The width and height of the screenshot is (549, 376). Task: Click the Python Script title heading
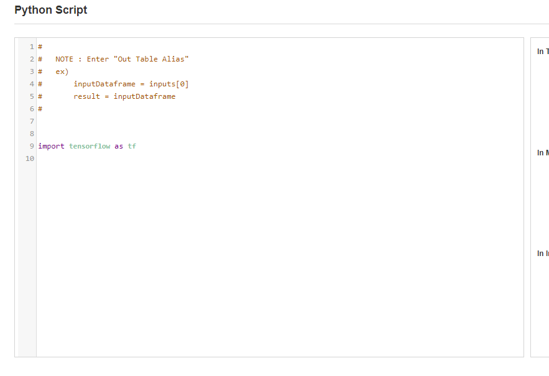point(50,10)
